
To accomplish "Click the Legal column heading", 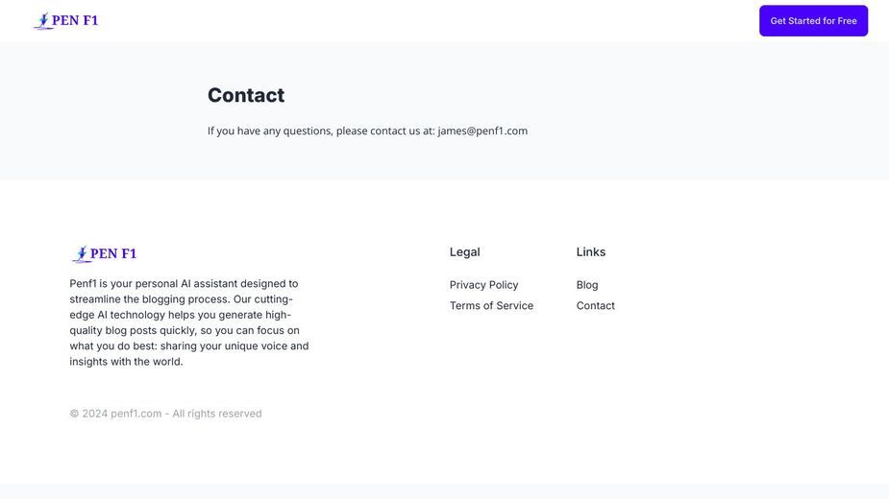I will click(465, 252).
